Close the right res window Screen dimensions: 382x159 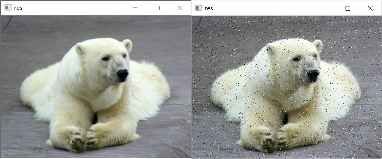(x=370, y=8)
